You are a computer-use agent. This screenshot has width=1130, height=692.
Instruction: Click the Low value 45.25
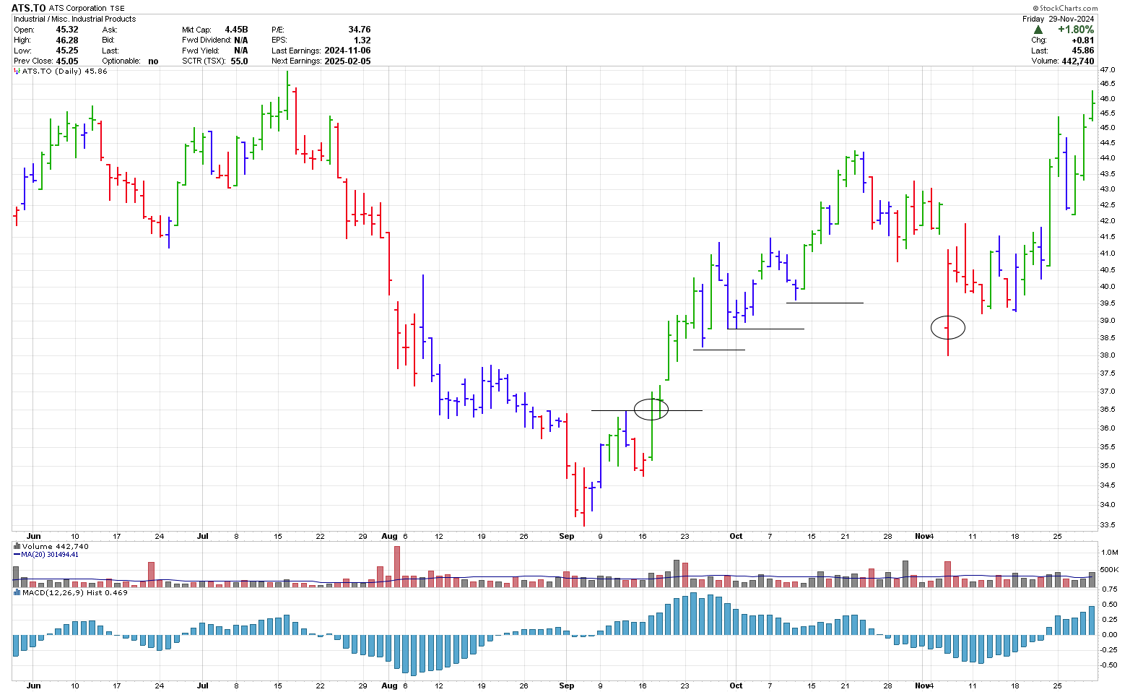(67, 51)
